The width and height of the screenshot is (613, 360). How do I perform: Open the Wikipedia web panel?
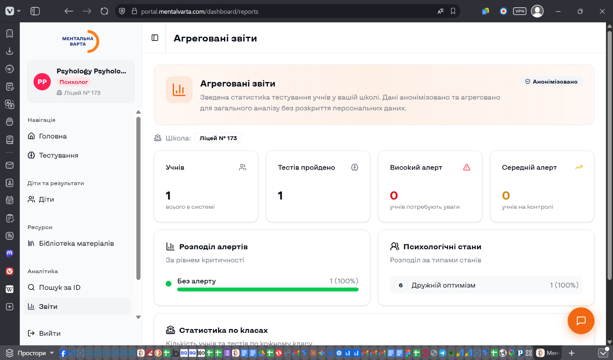point(10,289)
